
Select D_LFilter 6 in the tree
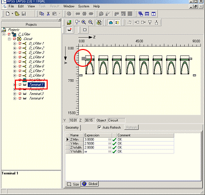[x=36, y=66]
